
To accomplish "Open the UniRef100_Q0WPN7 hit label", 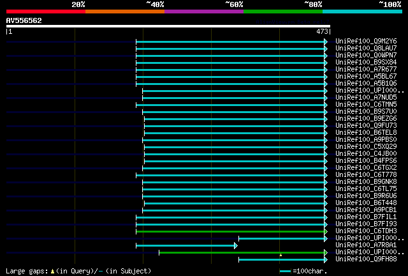I will point(366,55).
